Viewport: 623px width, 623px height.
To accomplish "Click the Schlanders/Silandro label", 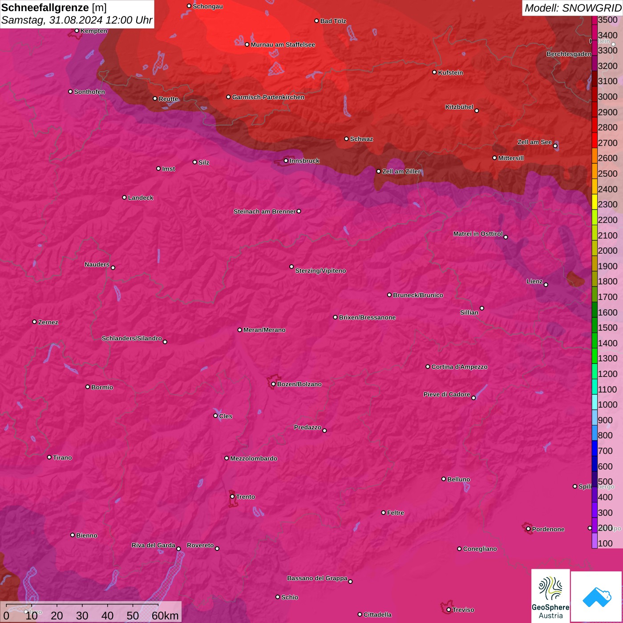I will point(132,338).
